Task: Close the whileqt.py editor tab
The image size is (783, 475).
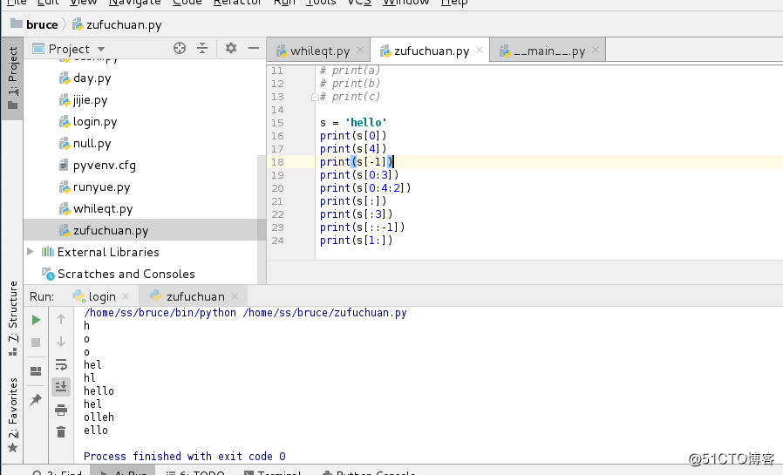Action: pos(360,50)
